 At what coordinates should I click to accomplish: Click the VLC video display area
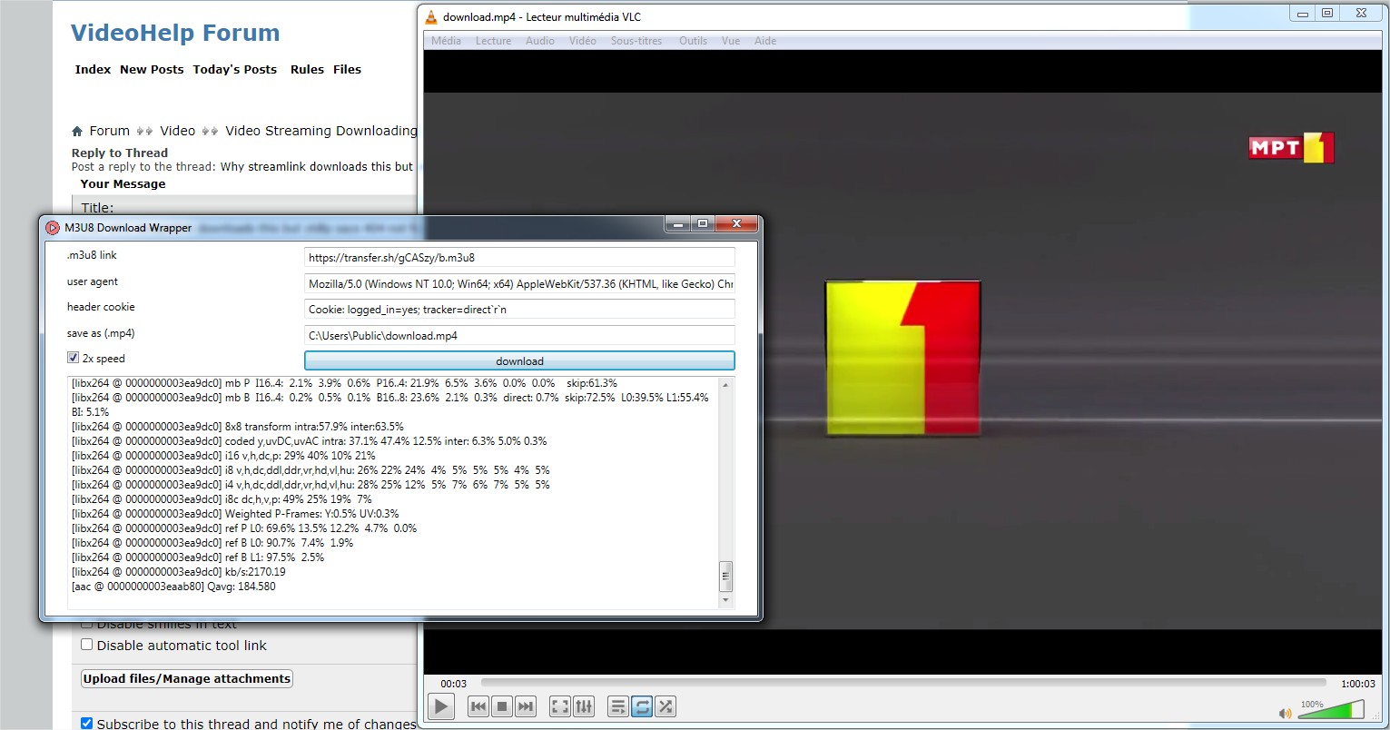[x=902, y=361]
